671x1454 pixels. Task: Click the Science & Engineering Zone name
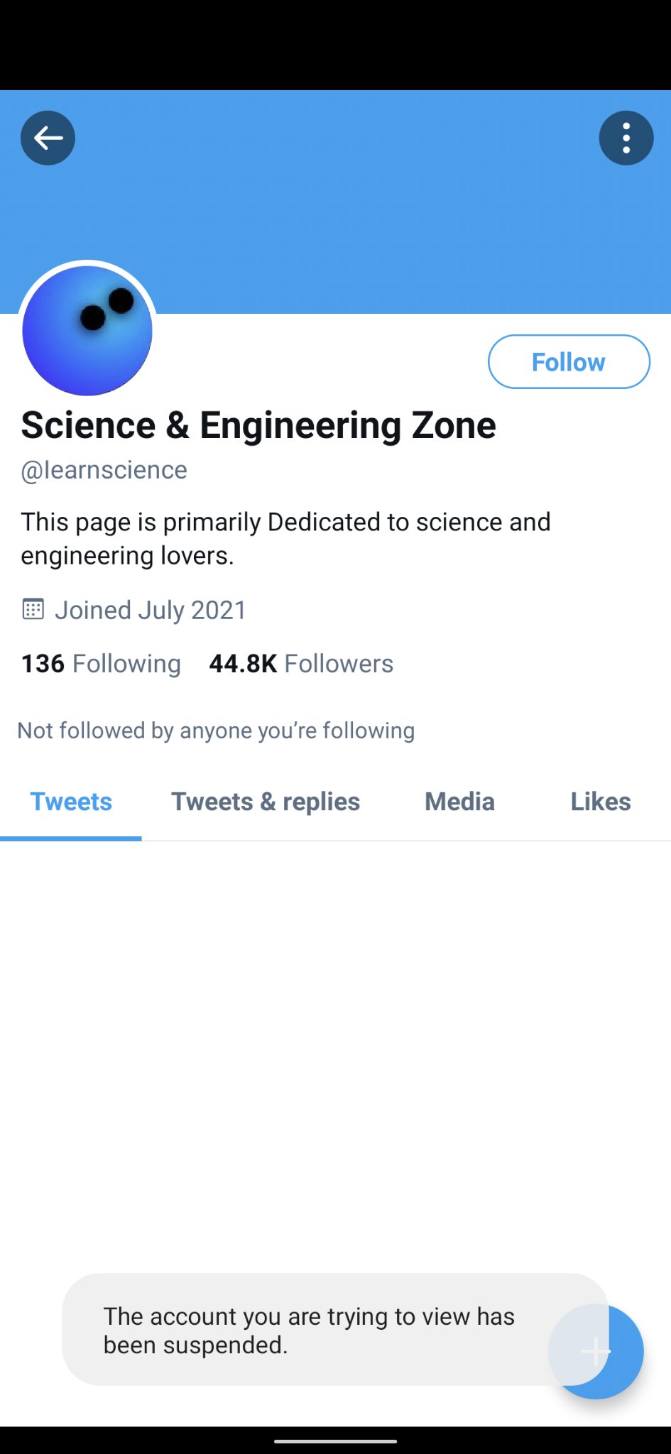click(x=258, y=425)
